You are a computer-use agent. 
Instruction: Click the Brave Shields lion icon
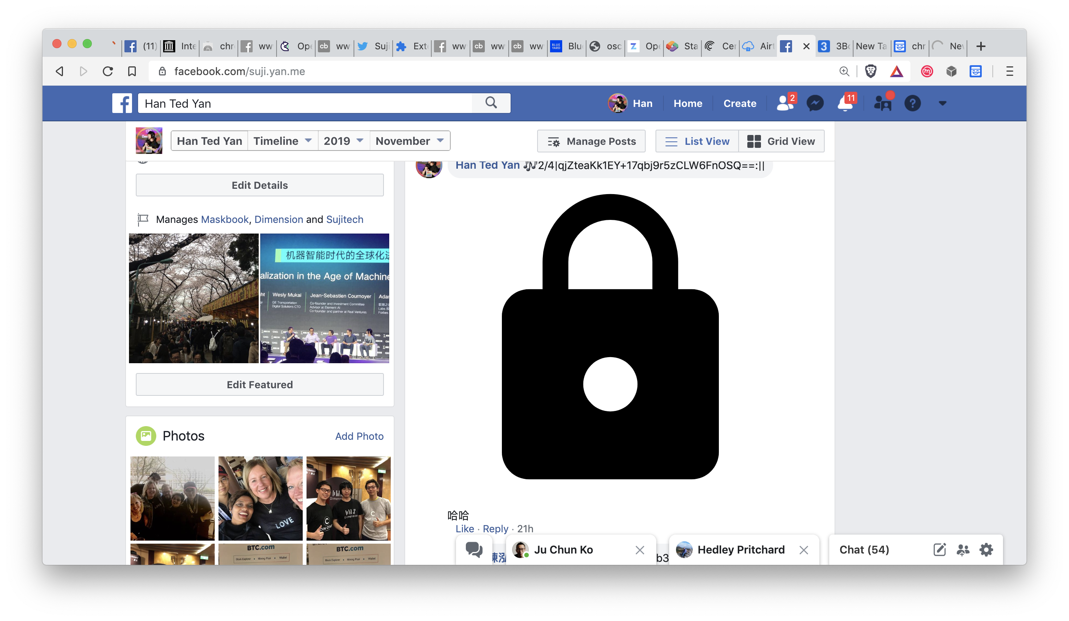click(x=871, y=71)
